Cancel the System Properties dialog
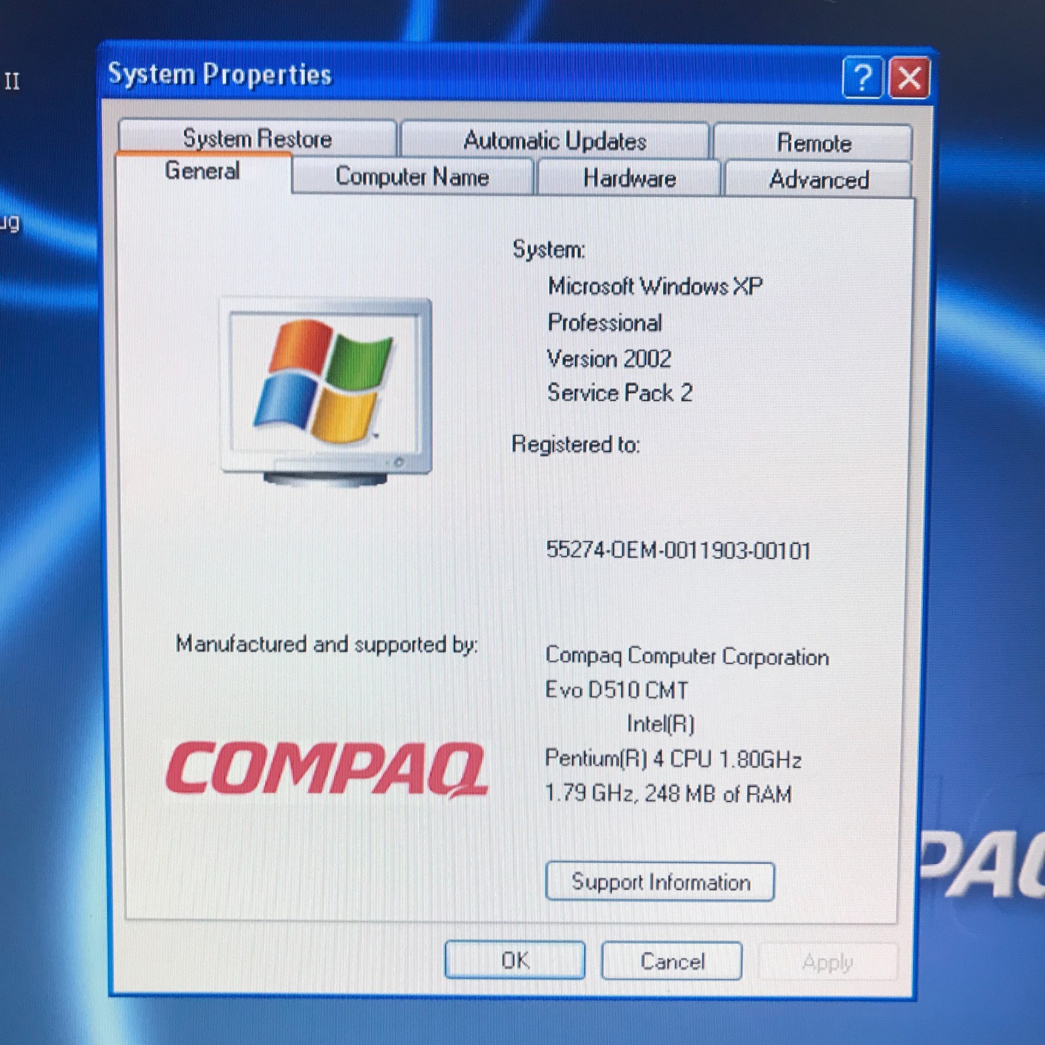The width and height of the screenshot is (1045, 1045). click(672, 961)
